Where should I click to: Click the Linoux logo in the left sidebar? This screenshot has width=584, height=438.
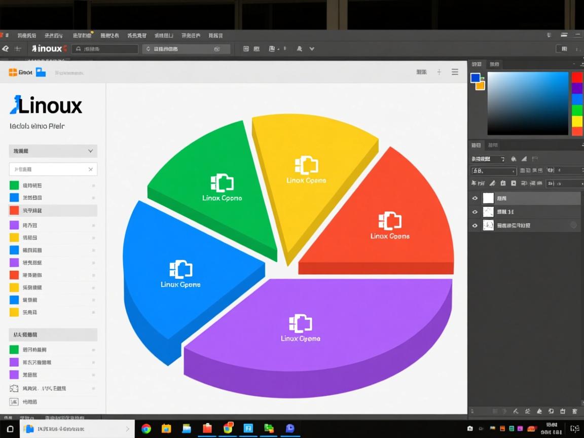(x=46, y=106)
